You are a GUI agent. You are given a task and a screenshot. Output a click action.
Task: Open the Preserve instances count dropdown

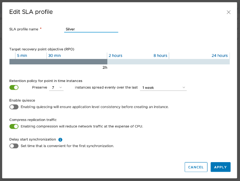(x=57, y=88)
